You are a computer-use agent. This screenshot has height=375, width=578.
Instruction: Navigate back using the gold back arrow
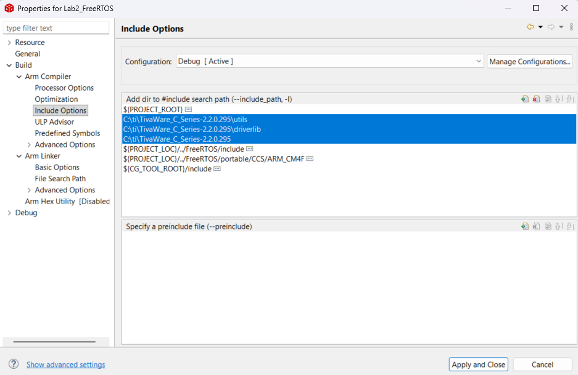click(530, 27)
